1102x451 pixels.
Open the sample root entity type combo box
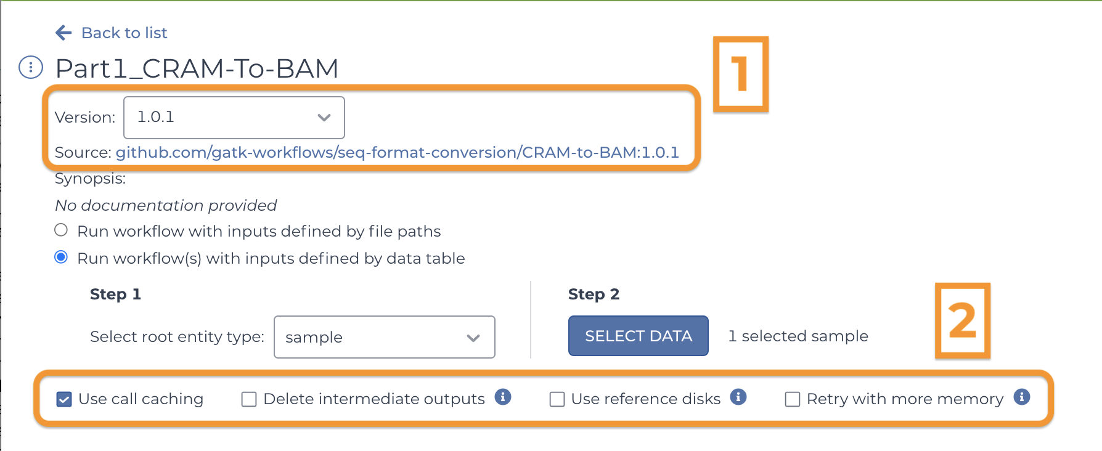click(385, 337)
